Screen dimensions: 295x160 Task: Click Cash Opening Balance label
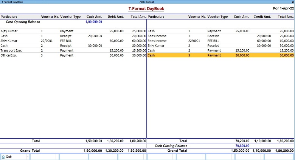[x=23, y=22]
